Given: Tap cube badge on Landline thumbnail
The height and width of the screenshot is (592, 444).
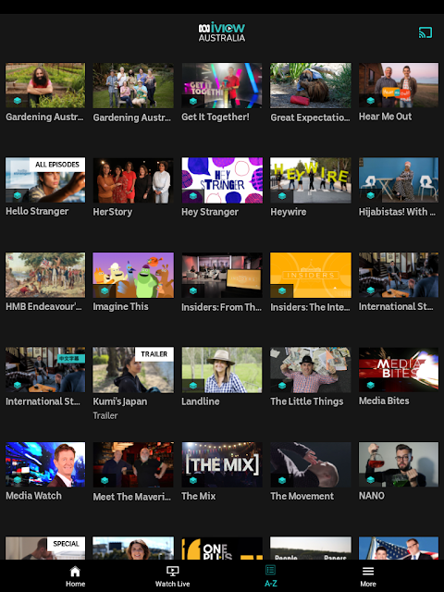Looking at the screenshot, I should click(x=193, y=386).
